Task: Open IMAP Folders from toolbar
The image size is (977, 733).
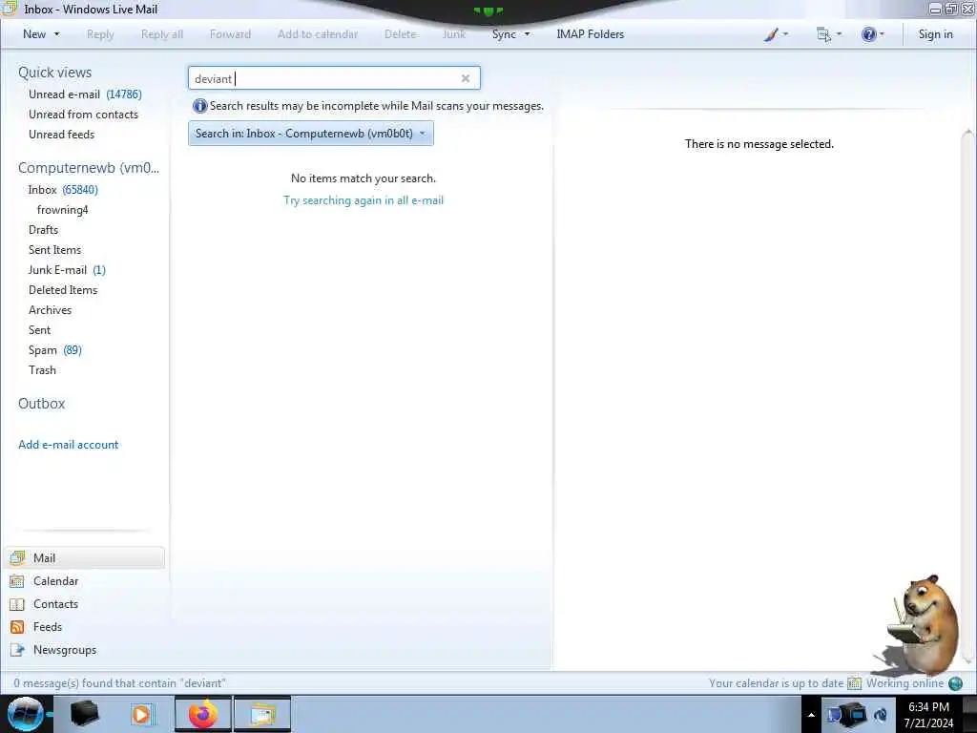Action: 590,34
